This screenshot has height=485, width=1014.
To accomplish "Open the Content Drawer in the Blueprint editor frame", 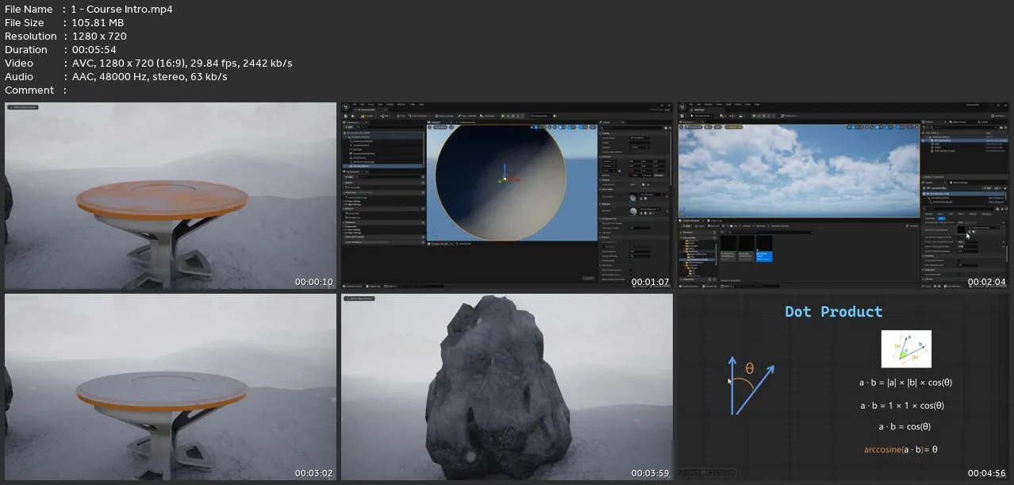I will (353, 286).
